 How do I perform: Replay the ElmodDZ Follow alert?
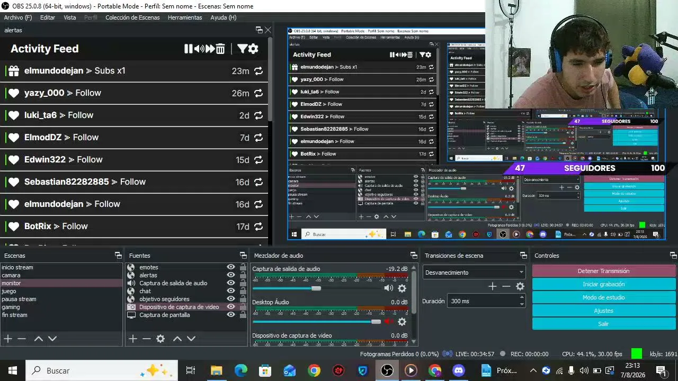click(258, 138)
